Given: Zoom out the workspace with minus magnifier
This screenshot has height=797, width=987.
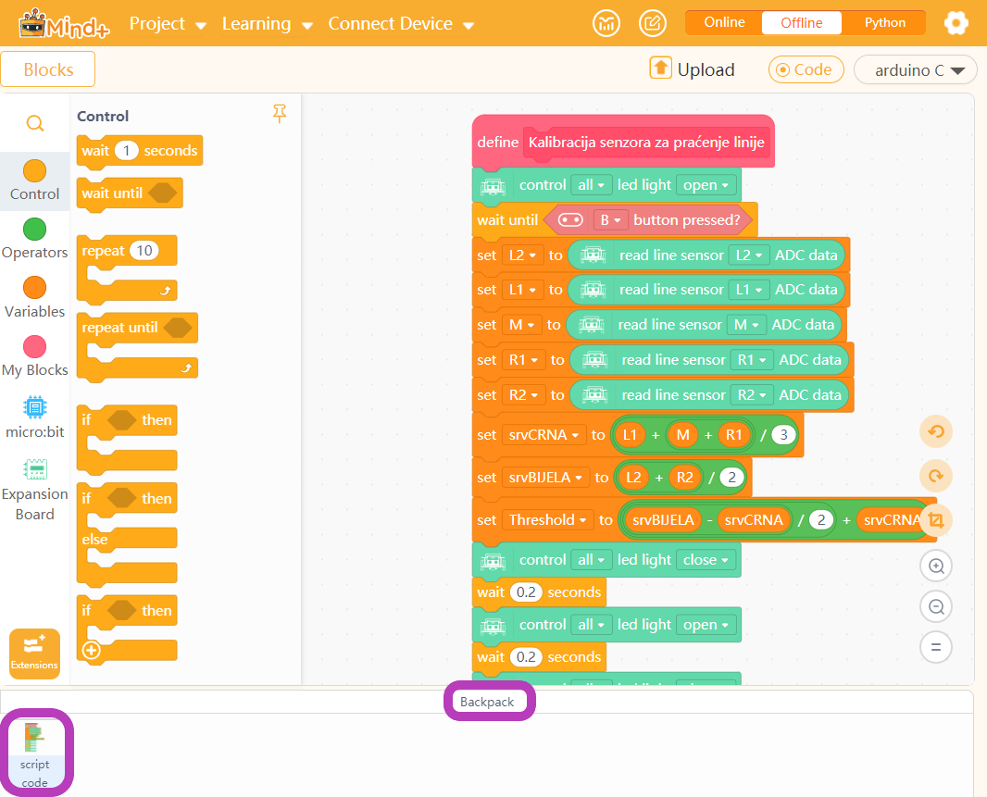Looking at the screenshot, I should point(936,607).
